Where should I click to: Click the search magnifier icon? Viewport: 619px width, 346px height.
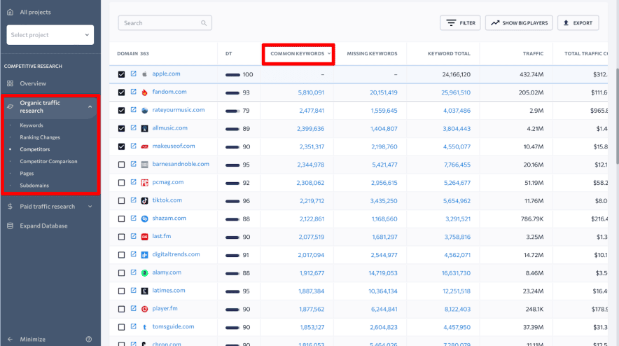click(x=204, y=23)
